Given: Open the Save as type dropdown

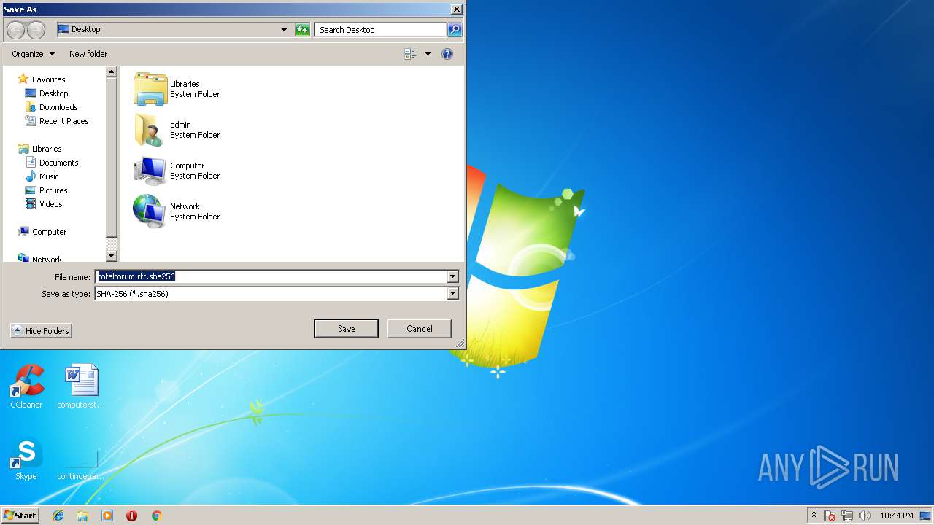Looking at the screenshot, I should [452, 293].
